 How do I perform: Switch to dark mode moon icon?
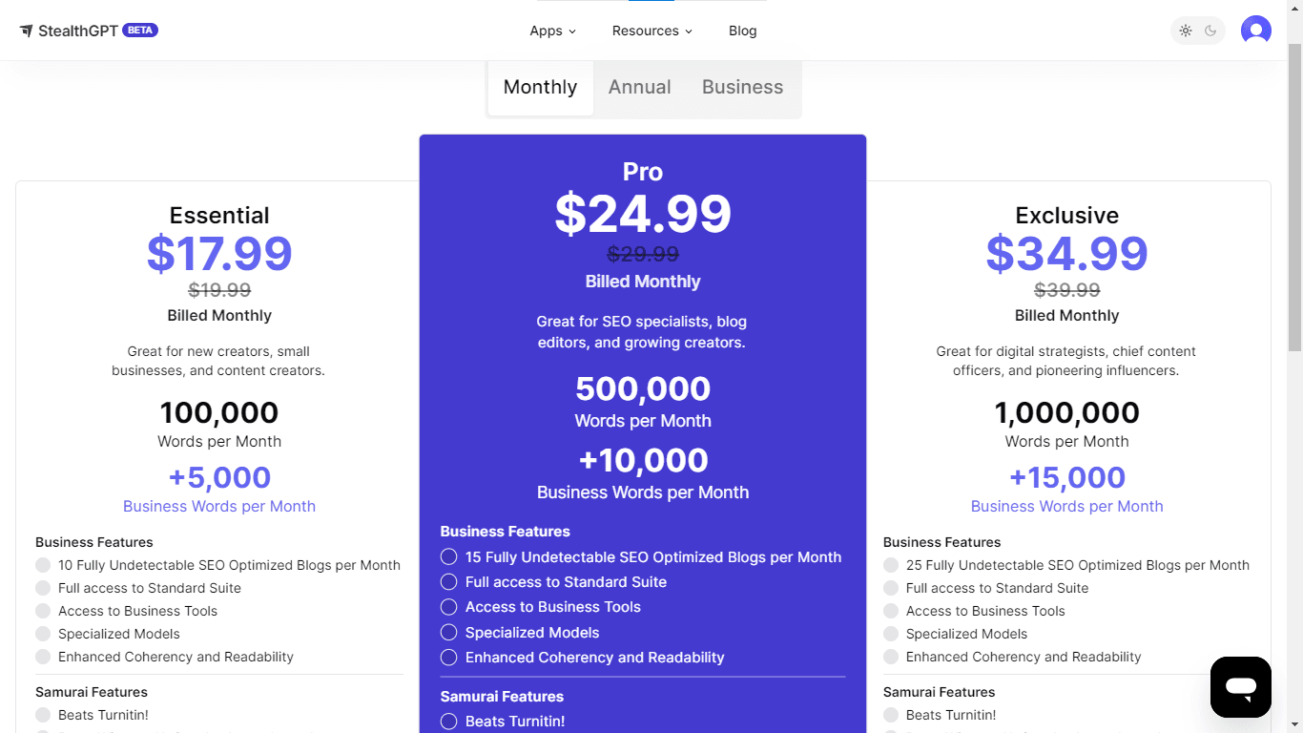tap(1210, 31)
